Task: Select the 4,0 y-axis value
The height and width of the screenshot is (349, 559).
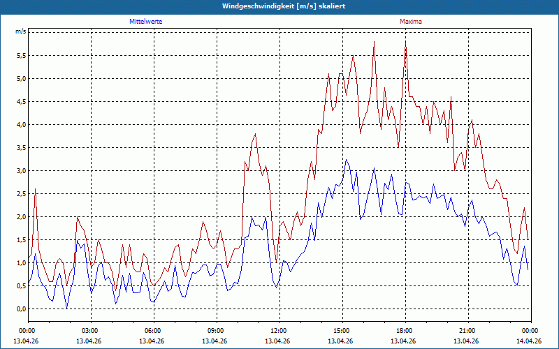Action: click(x=22, y=125)
